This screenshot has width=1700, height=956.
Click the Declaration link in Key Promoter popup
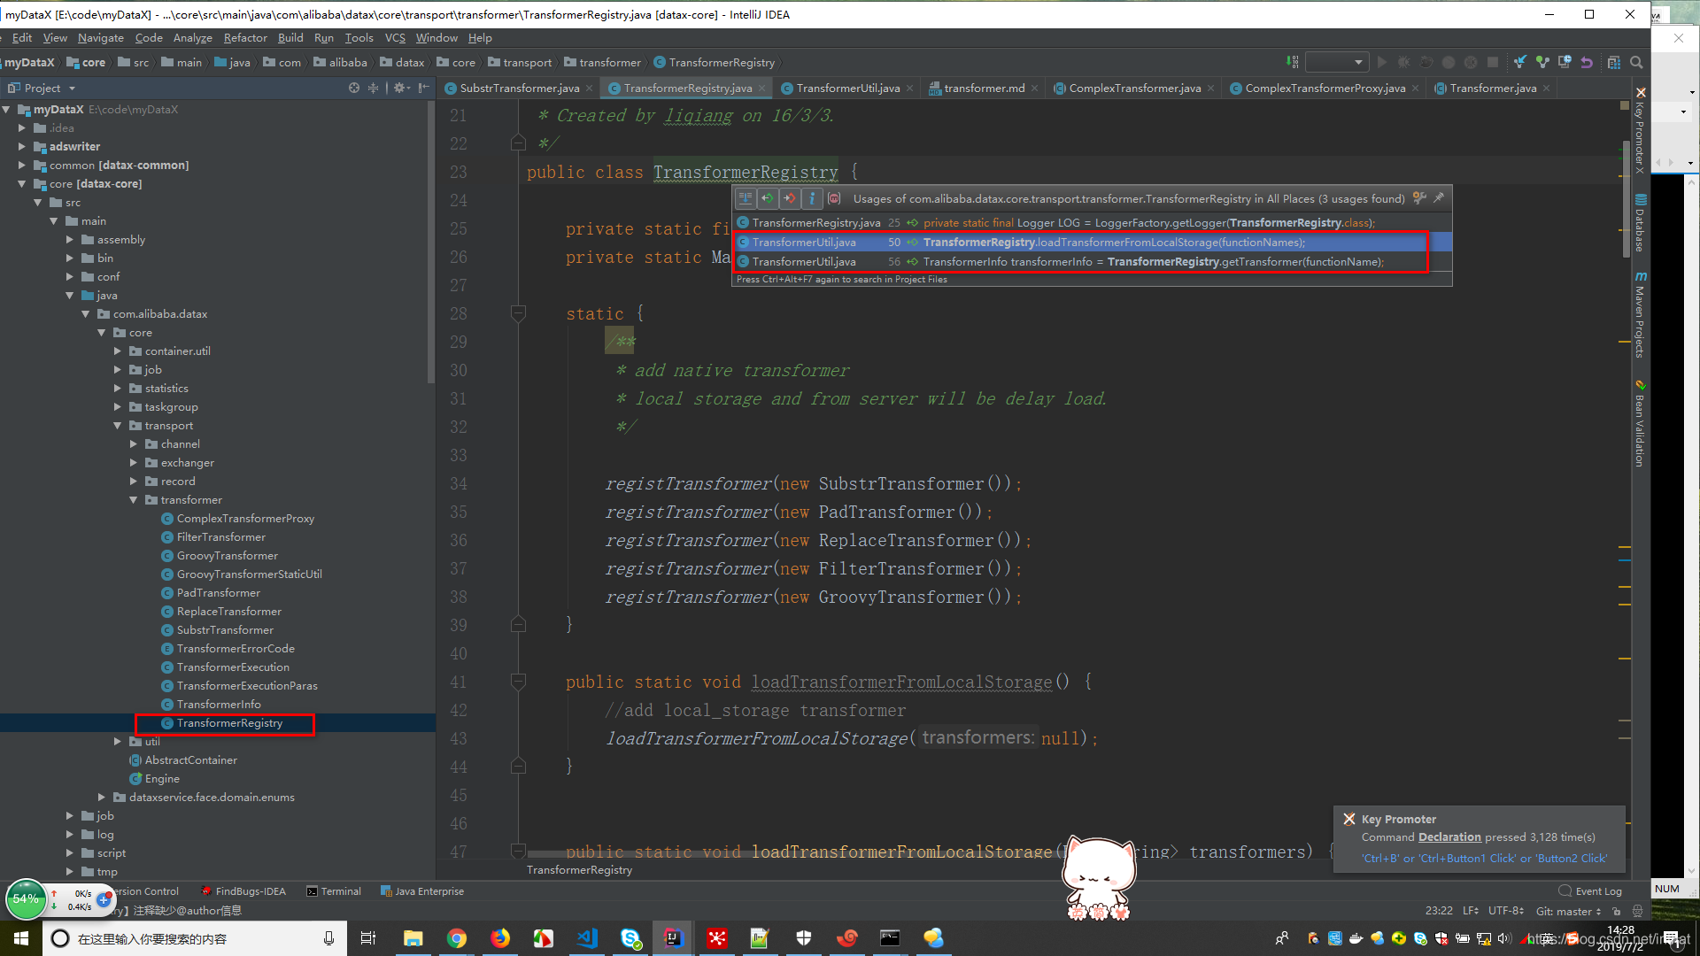pos(1449,836)
